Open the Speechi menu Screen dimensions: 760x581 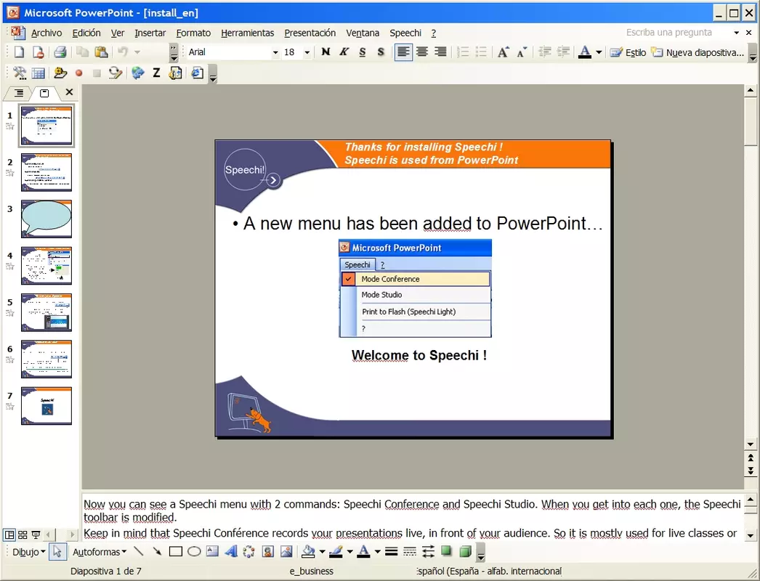point(405,33)
